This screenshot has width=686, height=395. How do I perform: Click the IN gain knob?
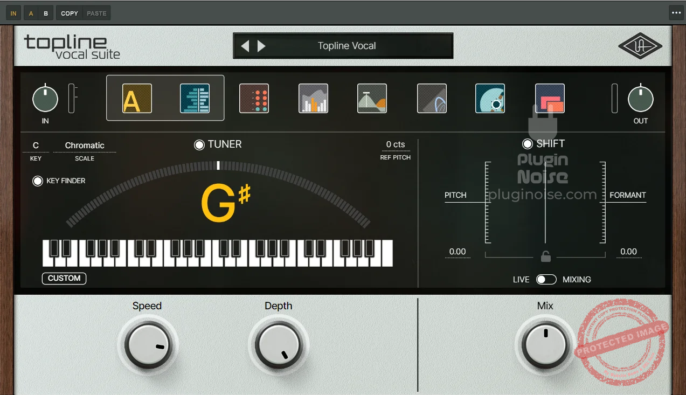coord(45,100)
